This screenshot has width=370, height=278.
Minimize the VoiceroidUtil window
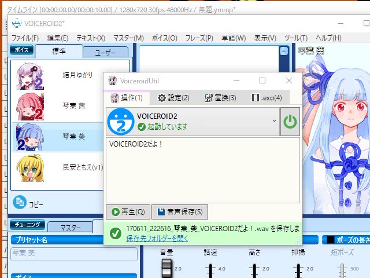(x=236, y=81)
